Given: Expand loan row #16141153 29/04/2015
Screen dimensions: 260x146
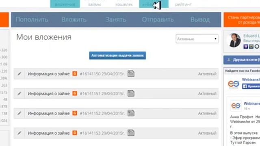Looking at the screenshot, I should point(116,133).
